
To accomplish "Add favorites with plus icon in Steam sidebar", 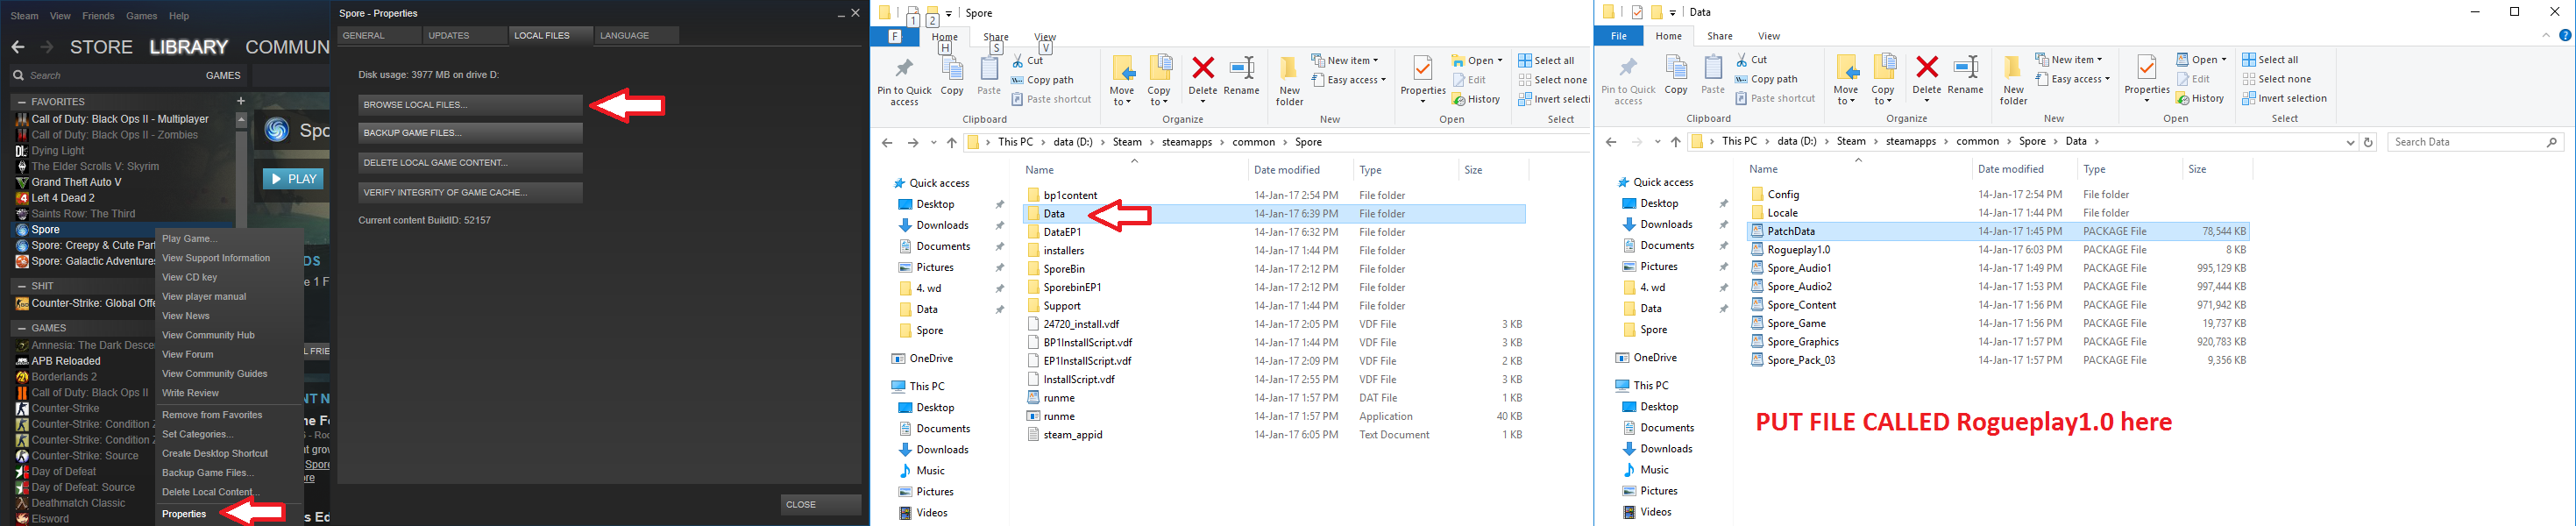I will click(240, 101).
